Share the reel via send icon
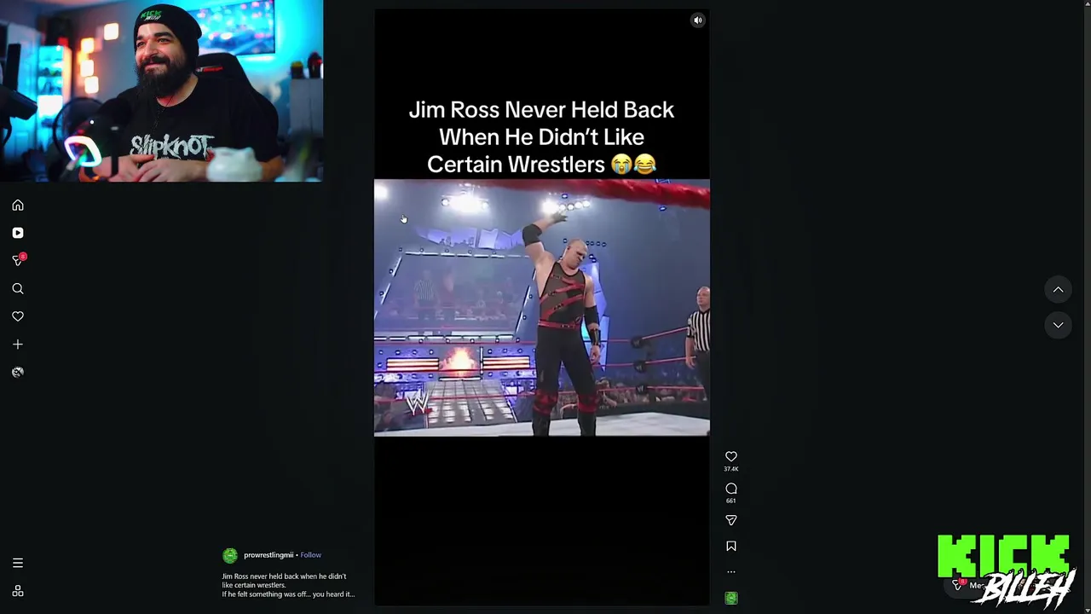 click(731, 520)
